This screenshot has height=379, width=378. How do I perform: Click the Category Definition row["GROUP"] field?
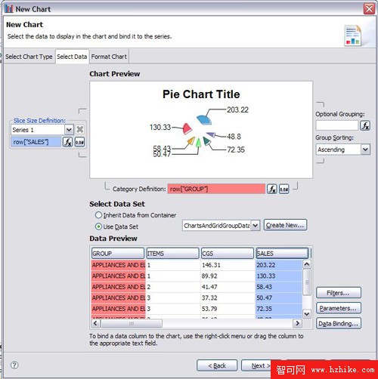click(216, 189)
